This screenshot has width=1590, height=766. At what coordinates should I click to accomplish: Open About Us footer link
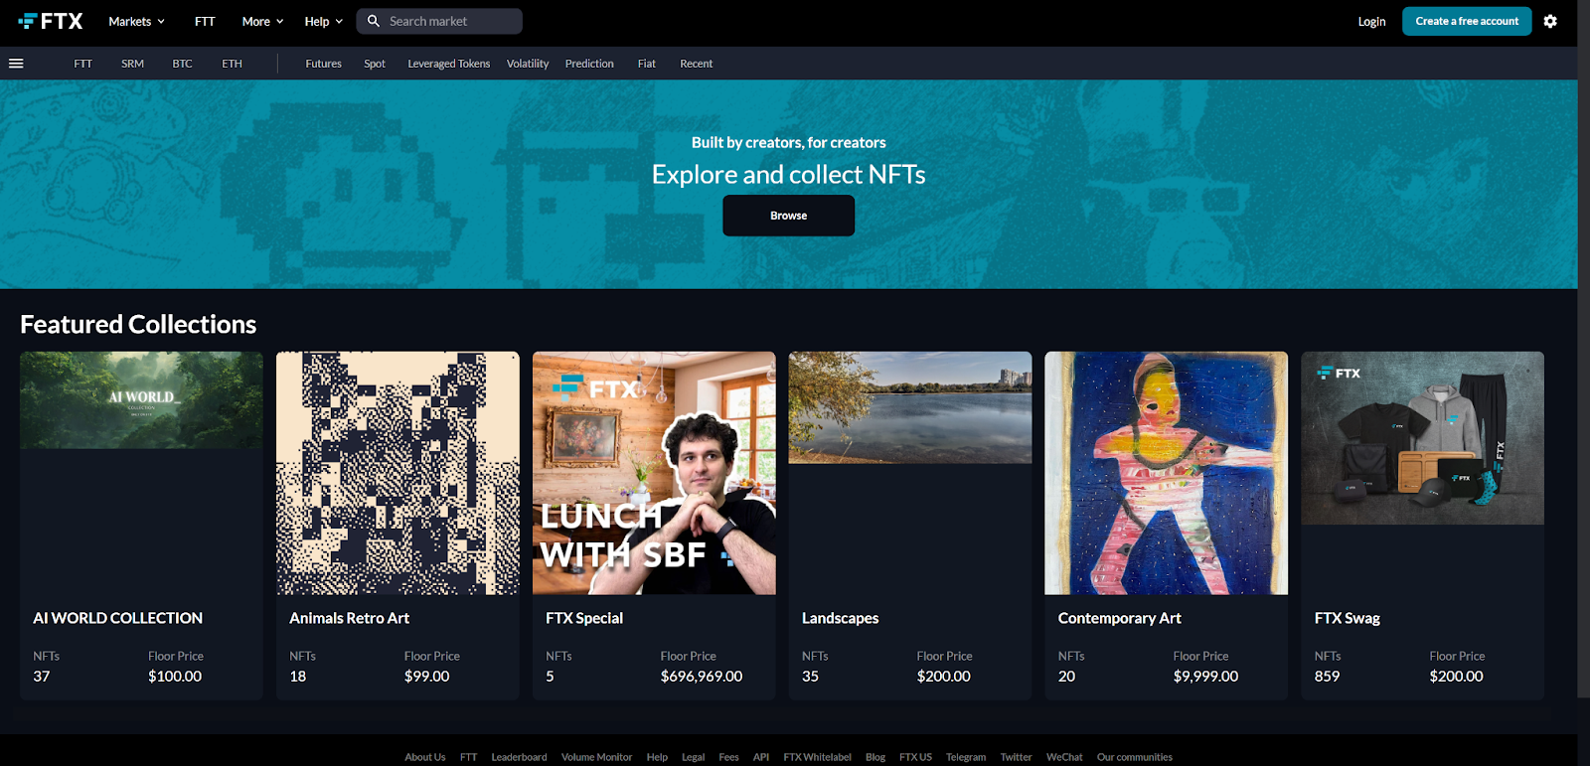point(424,757)
